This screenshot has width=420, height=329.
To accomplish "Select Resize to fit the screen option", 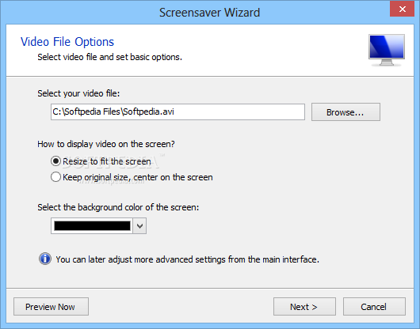I will pos(55,161).
